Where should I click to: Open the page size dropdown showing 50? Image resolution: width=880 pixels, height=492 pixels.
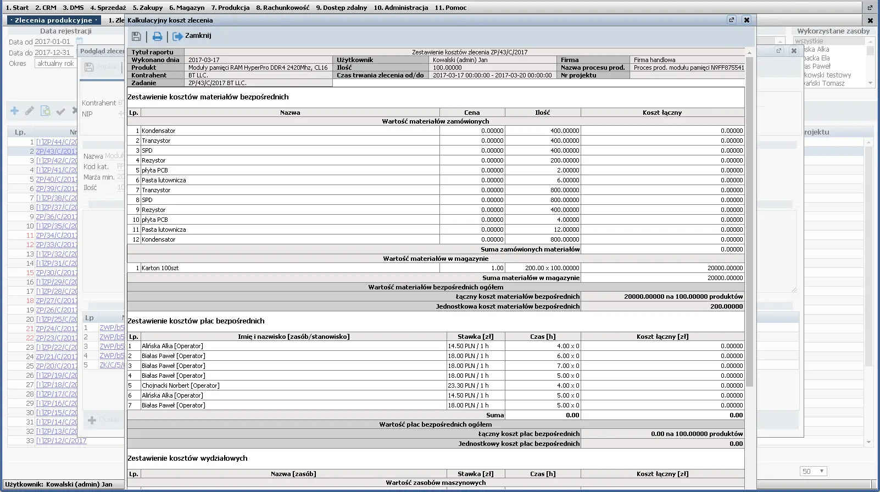click(814, 471)
